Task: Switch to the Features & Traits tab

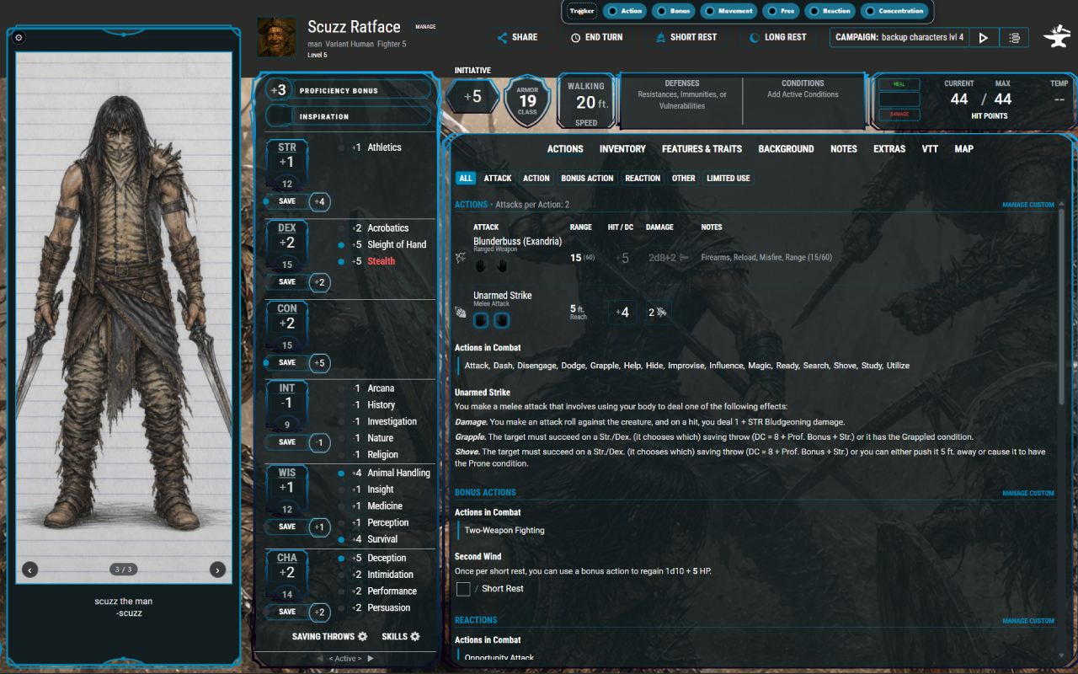Action: [702, 149]
